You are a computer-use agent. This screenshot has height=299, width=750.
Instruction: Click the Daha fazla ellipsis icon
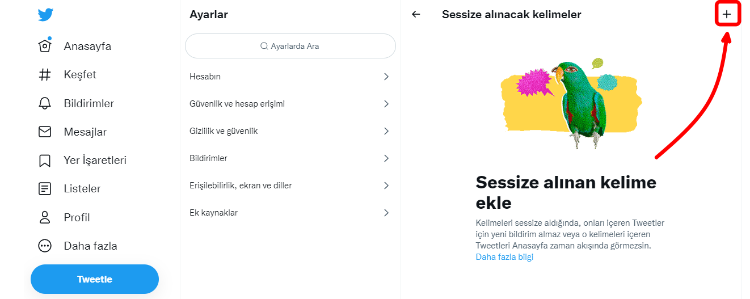(x=45, y=246)
